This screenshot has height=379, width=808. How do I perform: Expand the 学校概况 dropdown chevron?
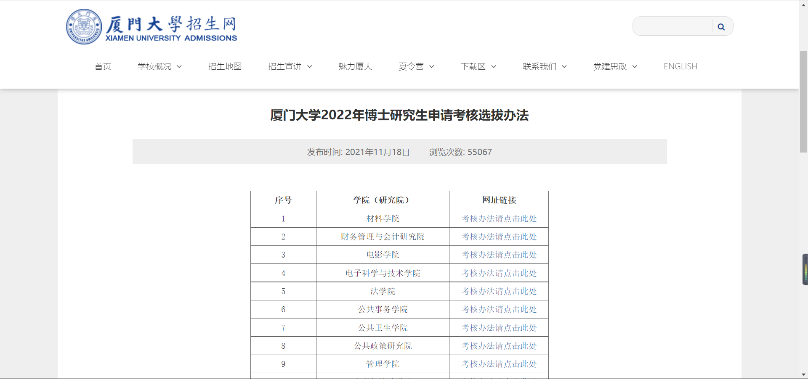[179, 67]
